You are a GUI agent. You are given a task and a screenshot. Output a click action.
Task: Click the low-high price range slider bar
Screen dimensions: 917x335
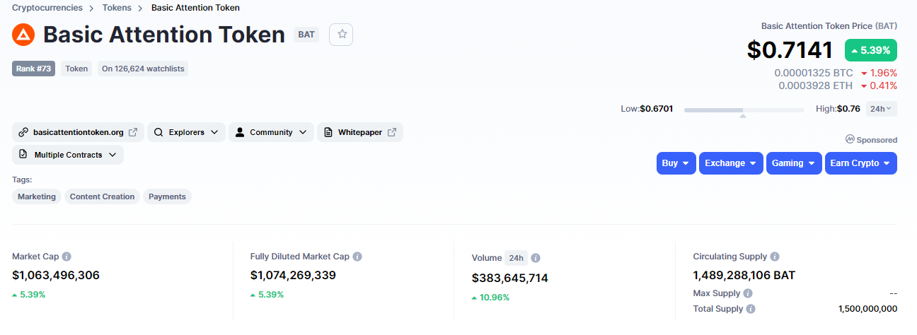click(744, 110)
